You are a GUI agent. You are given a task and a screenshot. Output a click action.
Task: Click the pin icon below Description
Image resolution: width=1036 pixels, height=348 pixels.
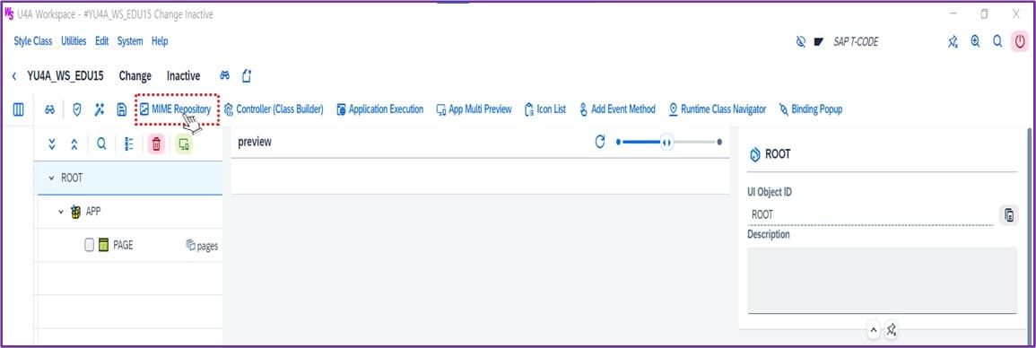pyautogui.click(x=892, y=329)
